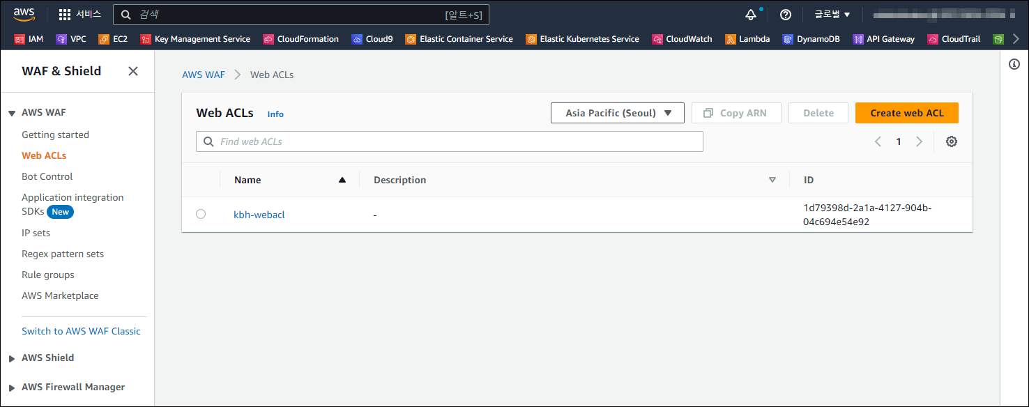Expand the AWS Shield section
The width and height of the screenshot is (1029, 407).
12,358
